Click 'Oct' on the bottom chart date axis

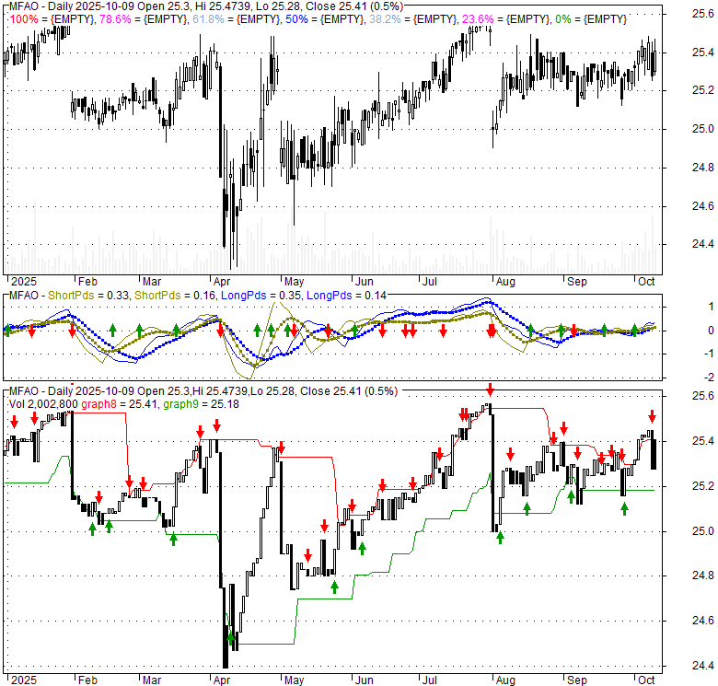coord(646,680)
